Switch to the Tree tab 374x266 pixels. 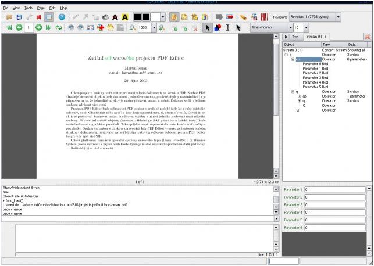[x=295, y=37]
